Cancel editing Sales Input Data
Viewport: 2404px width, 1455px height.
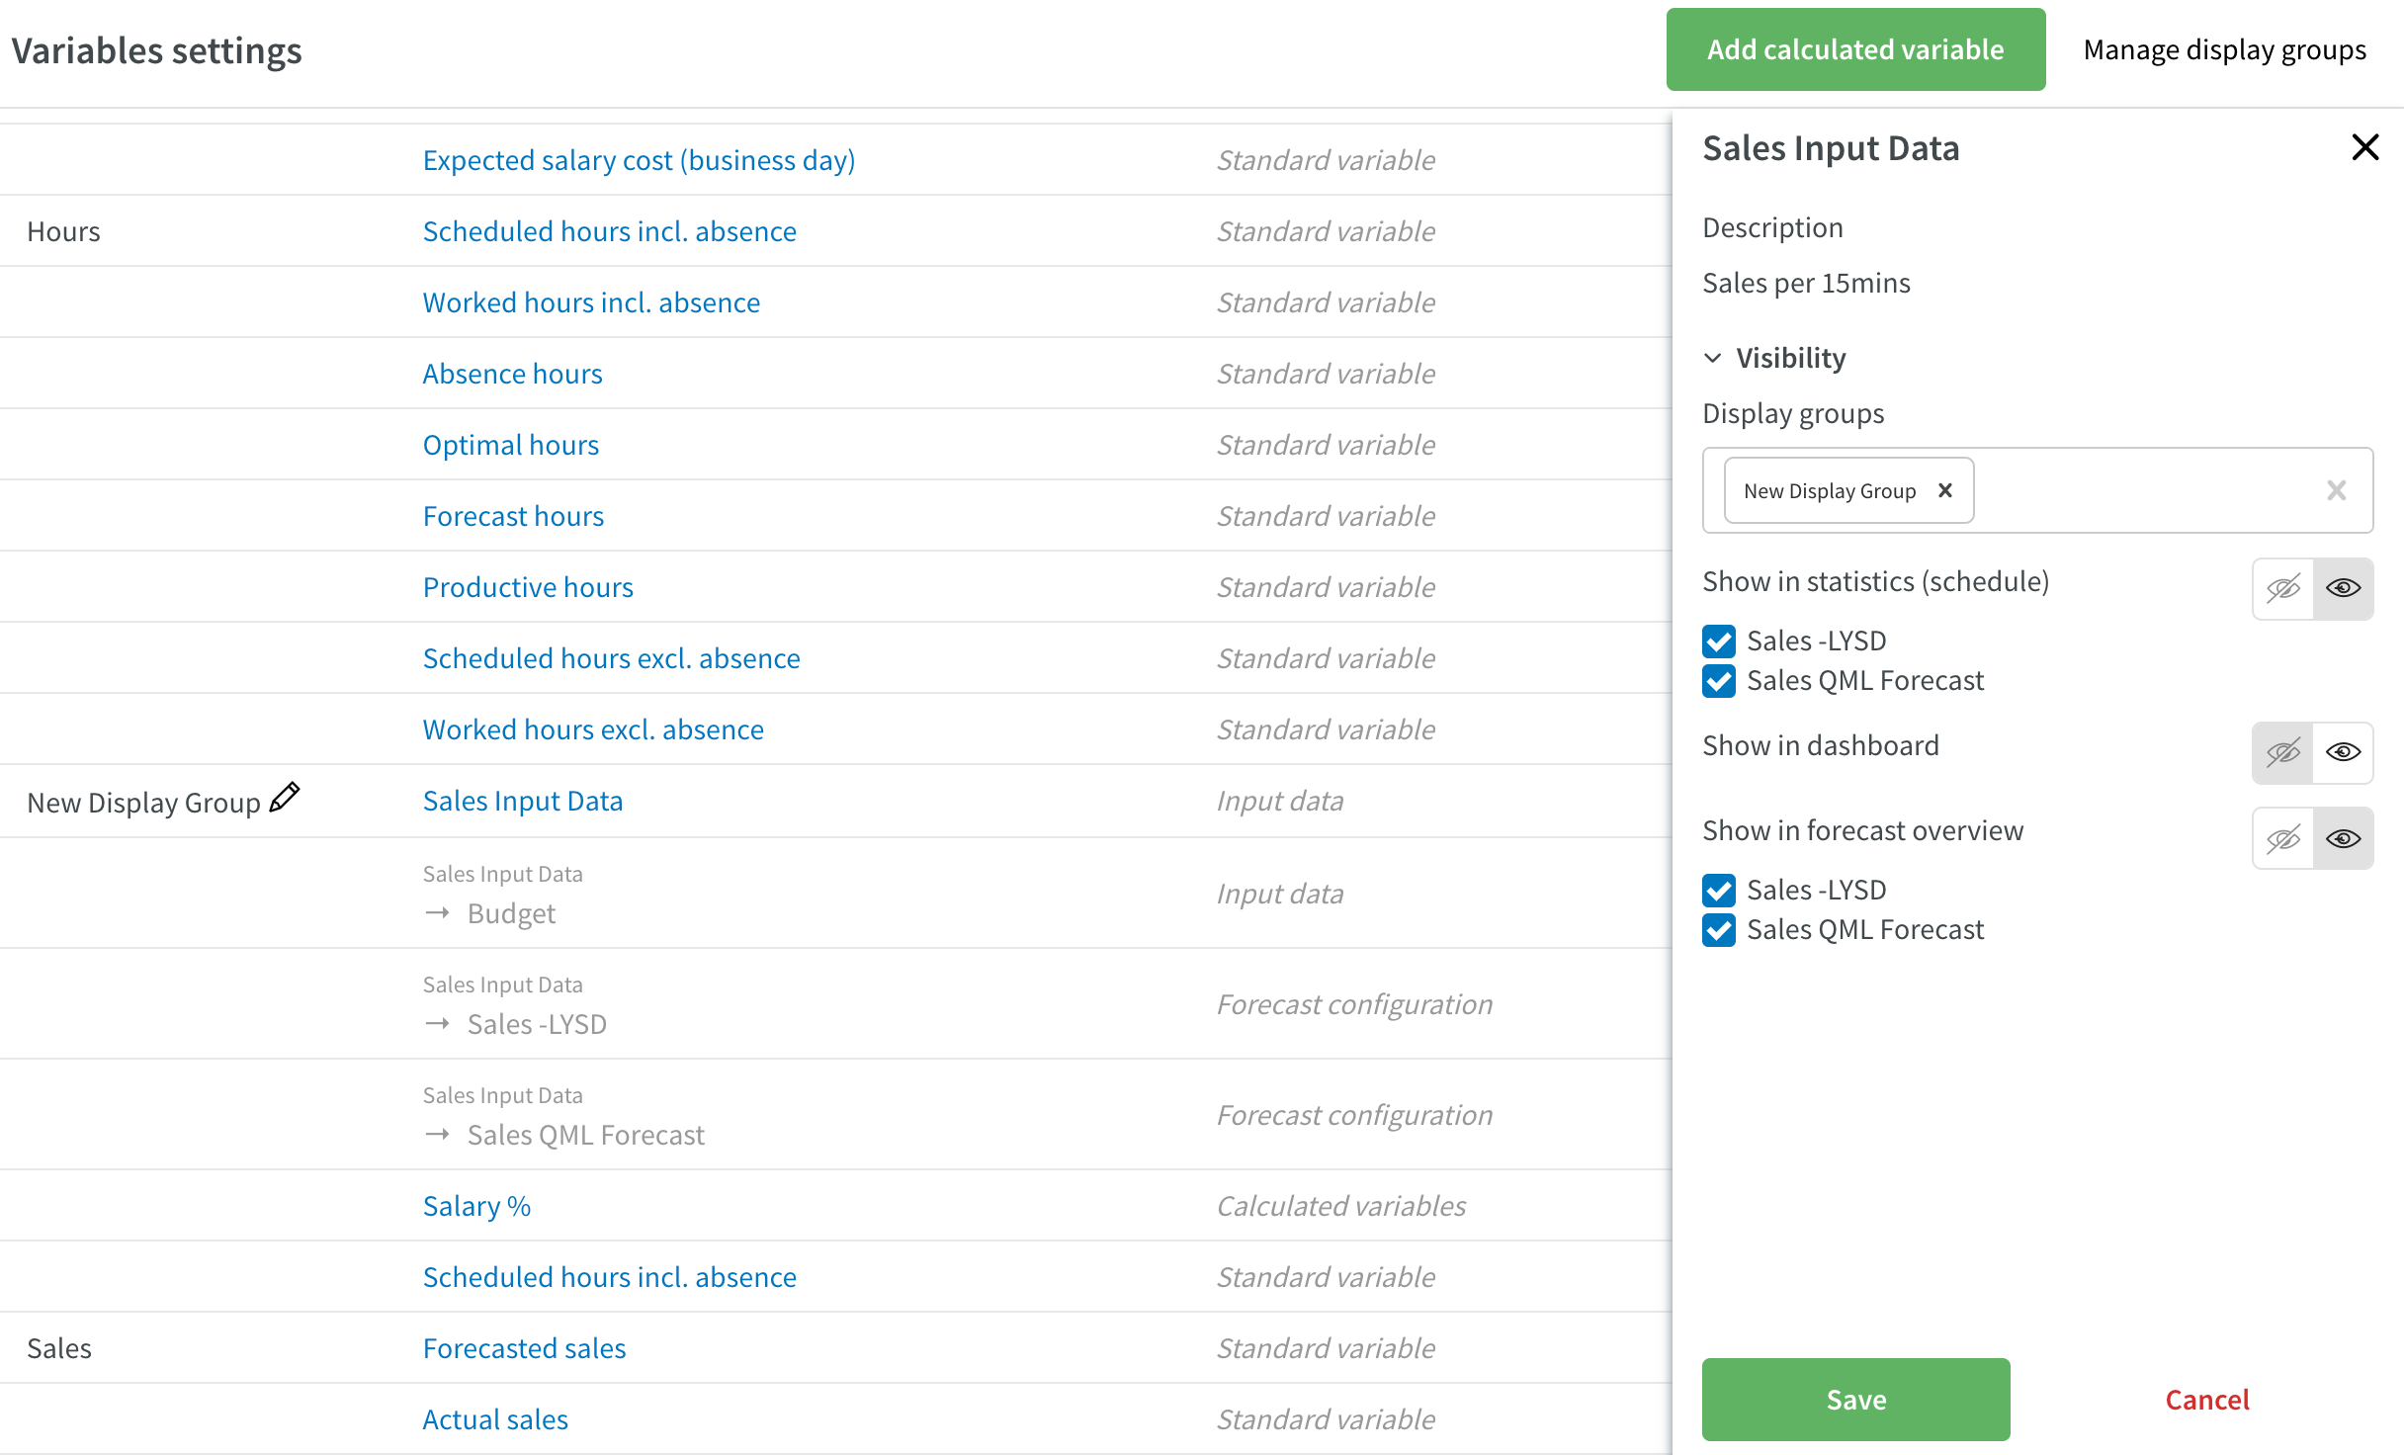(x=2207, y=1400)
